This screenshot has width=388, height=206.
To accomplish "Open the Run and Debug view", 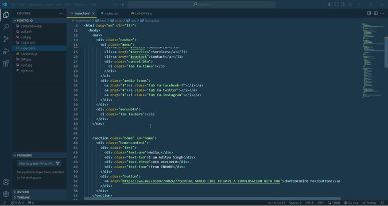I will point(6,51).
